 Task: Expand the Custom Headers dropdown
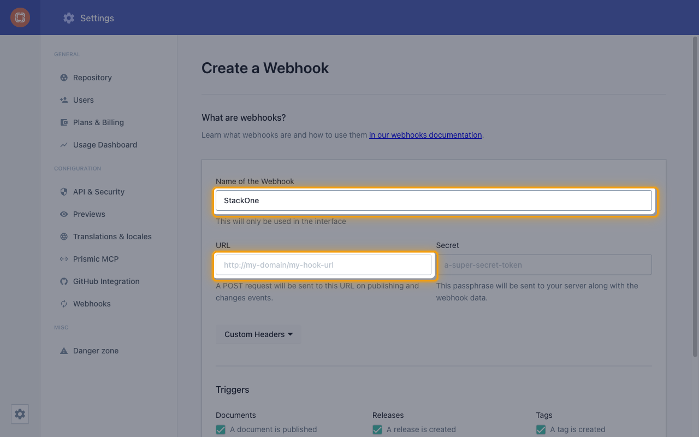click(258, 334)
